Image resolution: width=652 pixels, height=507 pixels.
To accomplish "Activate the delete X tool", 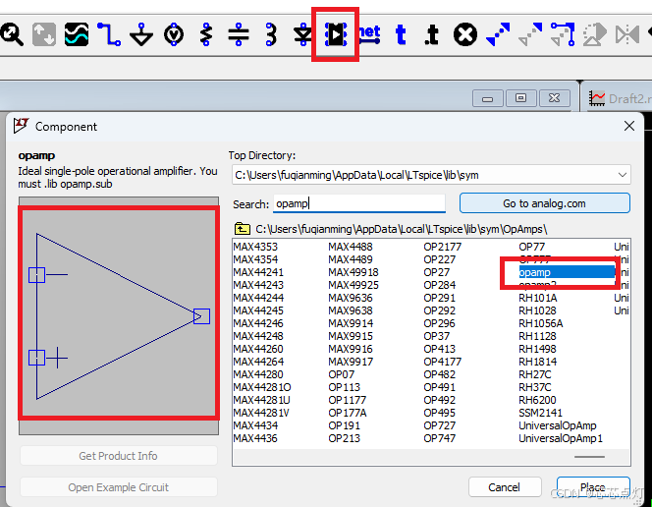I will (x=464, y=34).
